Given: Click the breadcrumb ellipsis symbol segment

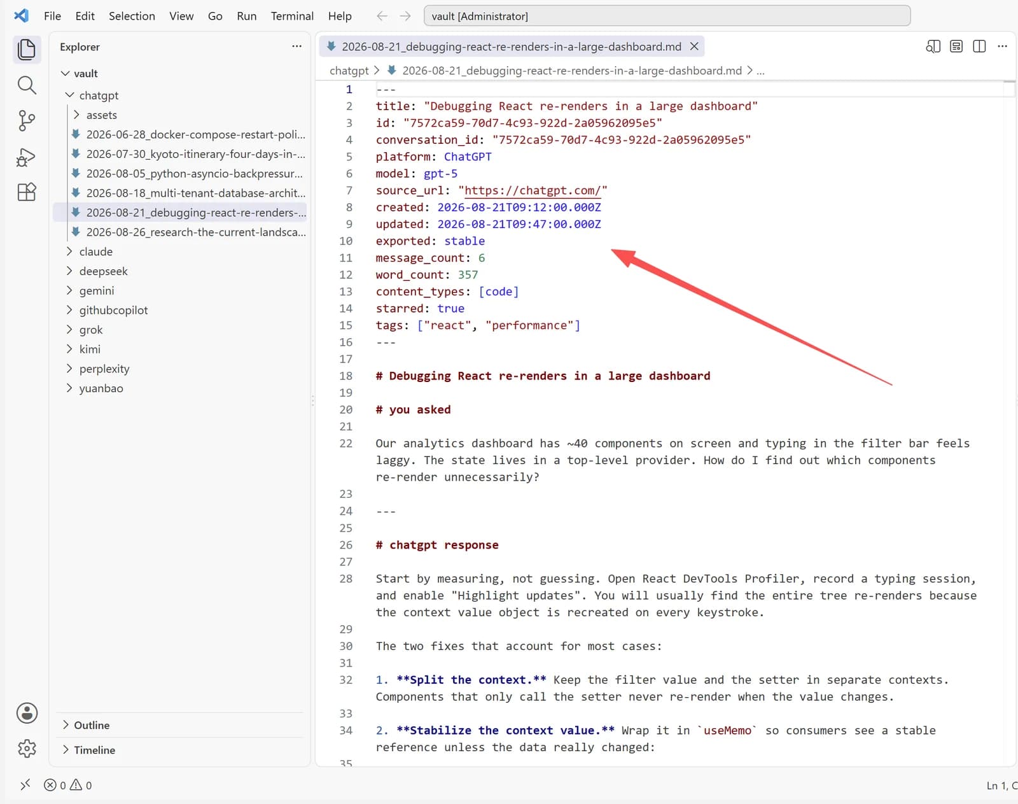Looking at the screenshot, I should pyautogui.click(x=760, y=71).
